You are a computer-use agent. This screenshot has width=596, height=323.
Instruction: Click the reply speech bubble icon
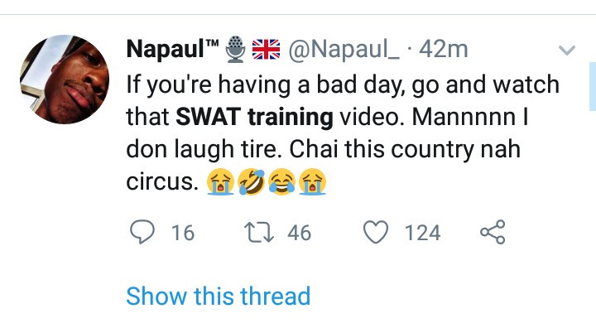click(142, 232)
